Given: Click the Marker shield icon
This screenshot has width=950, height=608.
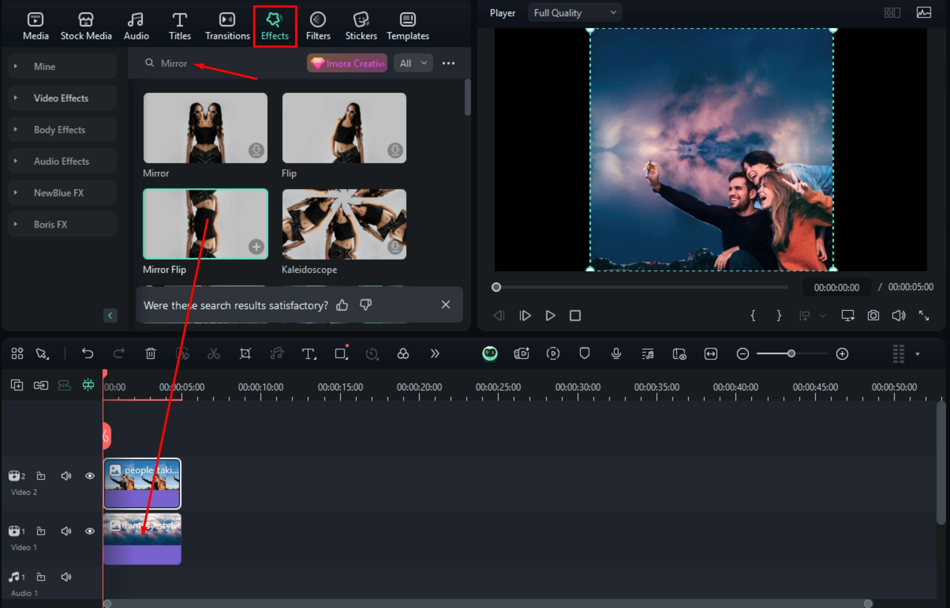Looking at the screenshot, I should point(584,354).
